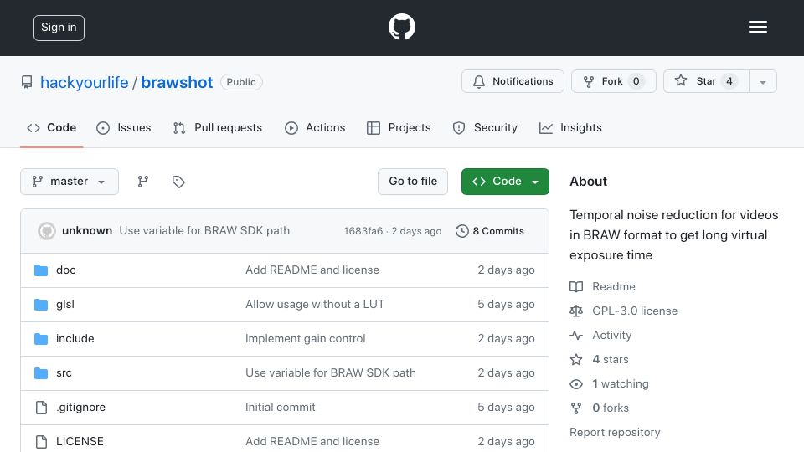View tags via the tag icon
Viewport: 804px width, 452px height.
[178, 182]
